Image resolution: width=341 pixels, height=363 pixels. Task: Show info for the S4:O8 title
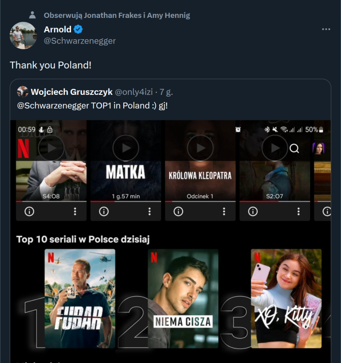29,212
